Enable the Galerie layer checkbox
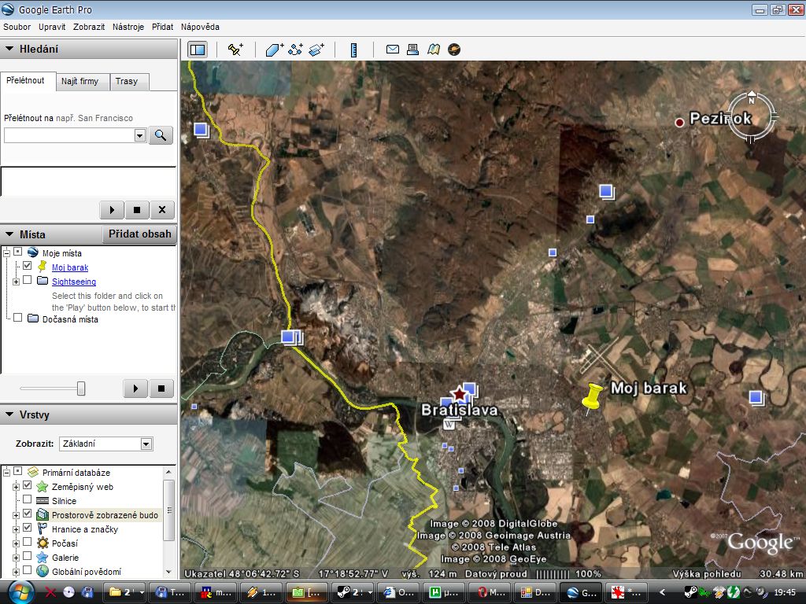The width and height of the screenshot is (806, 604). [x=28, y=556]
